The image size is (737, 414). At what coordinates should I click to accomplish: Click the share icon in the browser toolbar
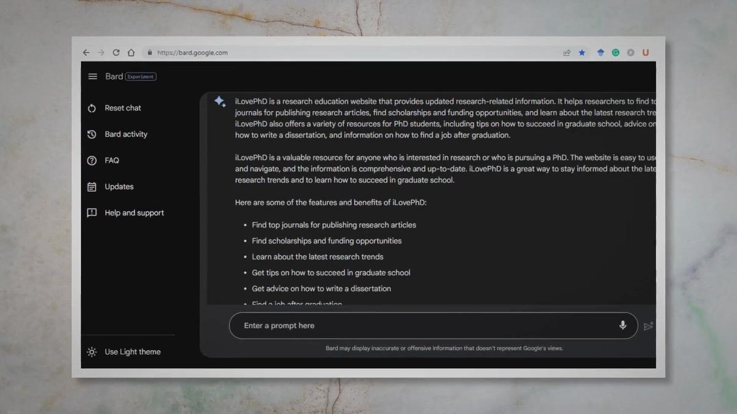coord(566,53)
